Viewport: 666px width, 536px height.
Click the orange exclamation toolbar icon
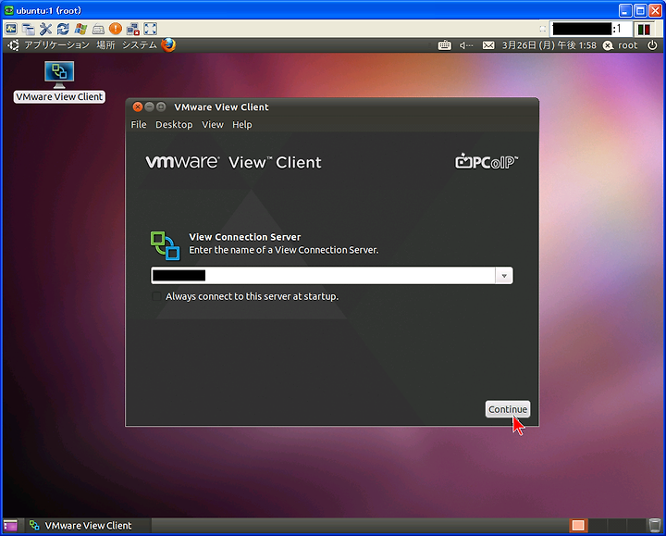(115, 29)
